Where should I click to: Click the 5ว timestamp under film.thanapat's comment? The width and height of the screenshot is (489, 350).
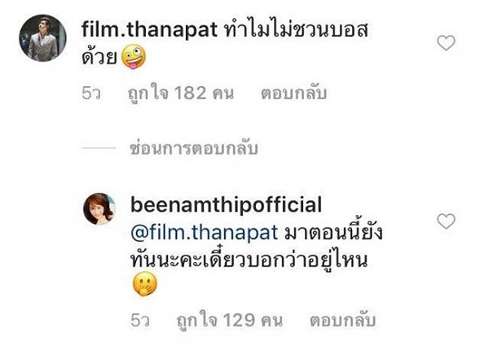(x=91, y=94)
